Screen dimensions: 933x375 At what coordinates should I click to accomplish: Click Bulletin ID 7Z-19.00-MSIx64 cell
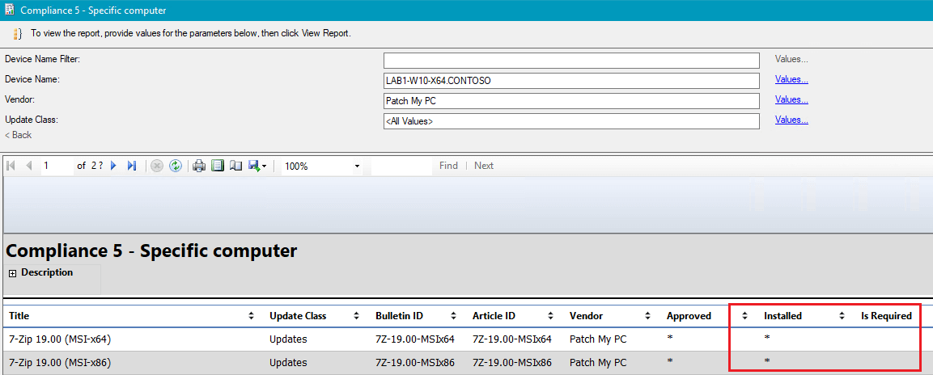point(415,339)
